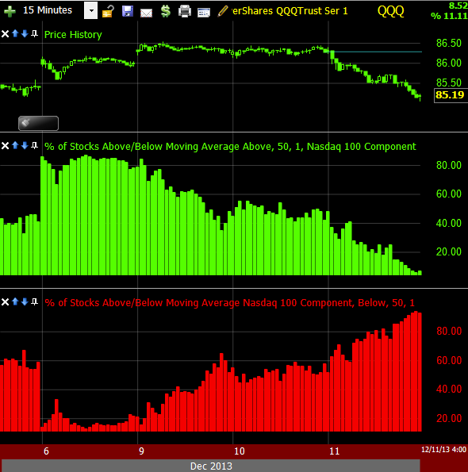Open the time frame dropdown arrow
468x472 pixels.
(90, 10)
